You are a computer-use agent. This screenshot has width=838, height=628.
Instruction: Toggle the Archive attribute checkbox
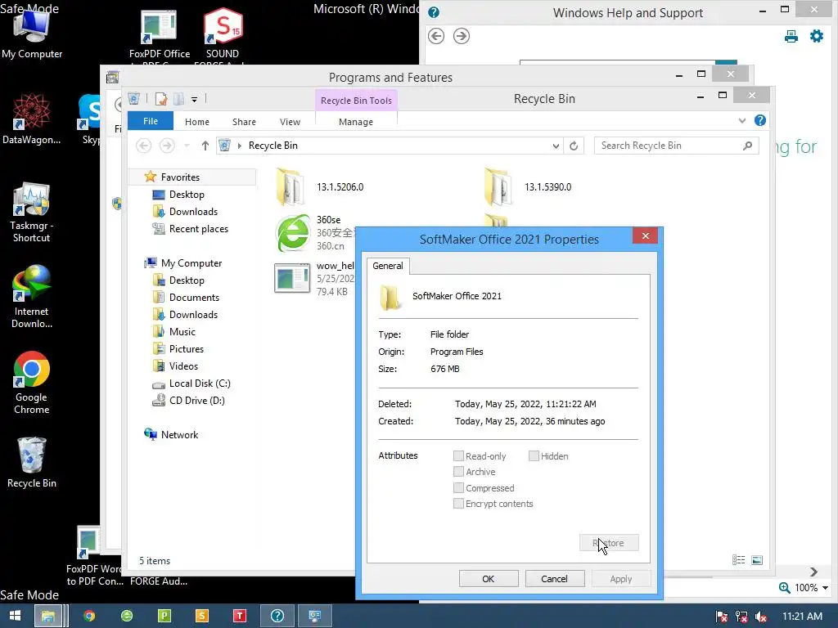coord(458,472)
